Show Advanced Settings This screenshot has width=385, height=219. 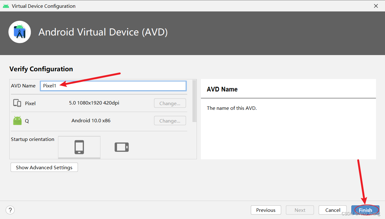pos(44,167)
